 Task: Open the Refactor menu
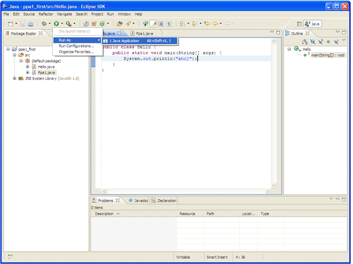point(46,14)
